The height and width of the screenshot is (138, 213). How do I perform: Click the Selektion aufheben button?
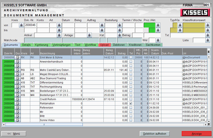[x=155, y=134]
